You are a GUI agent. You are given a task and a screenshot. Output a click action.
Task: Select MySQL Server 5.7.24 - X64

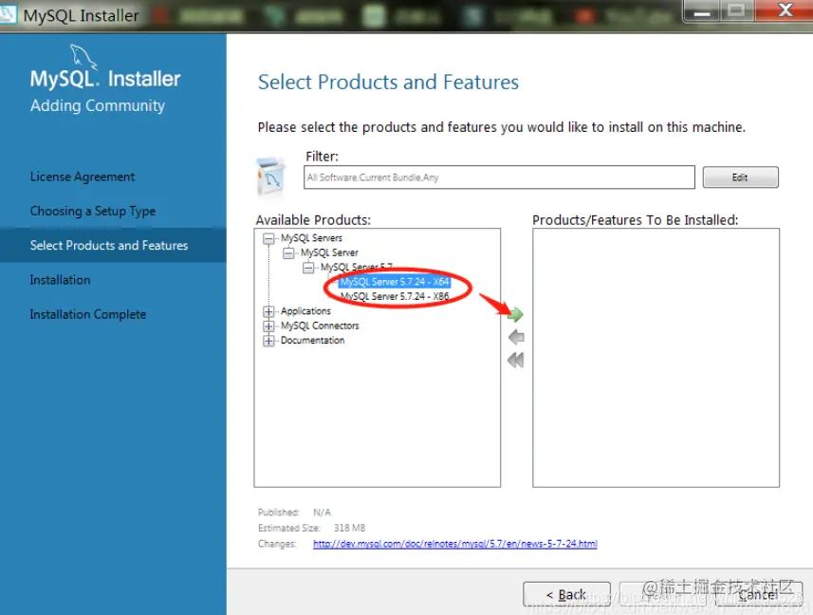point(395,282)
